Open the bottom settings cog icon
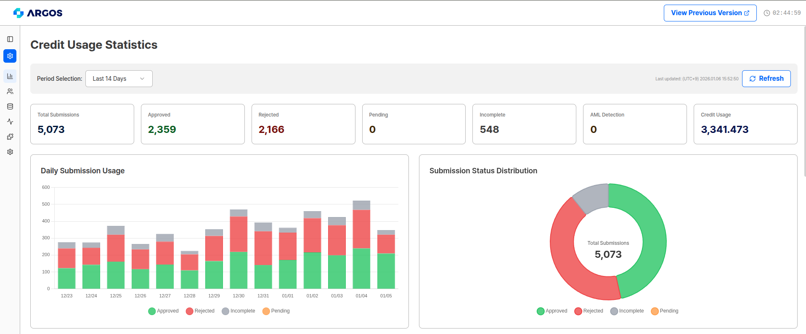Image resolution: width=806 pixels, height=334 pixels. (10, 152)
